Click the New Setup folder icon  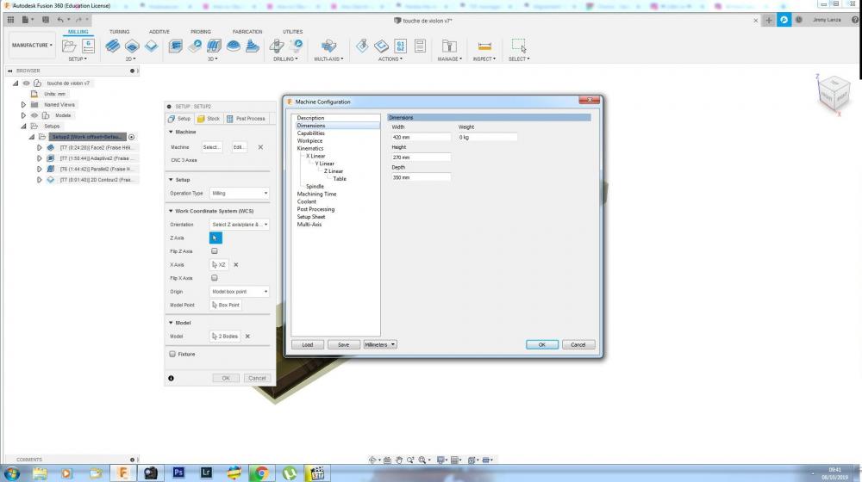pos(69,46)
